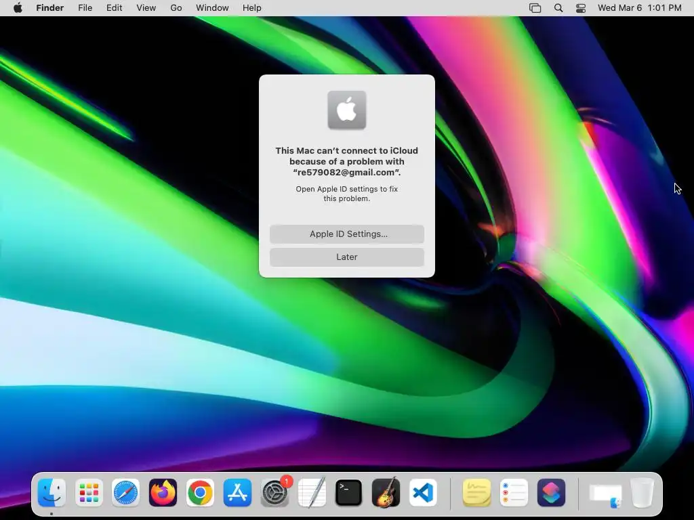Click the Apple logo icon in the dialog
Screen dimensions: 694x520
[x=347, y=110]
